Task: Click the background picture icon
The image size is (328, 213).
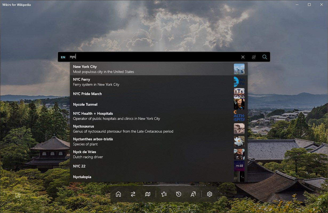Action: (x=18, y=195)
